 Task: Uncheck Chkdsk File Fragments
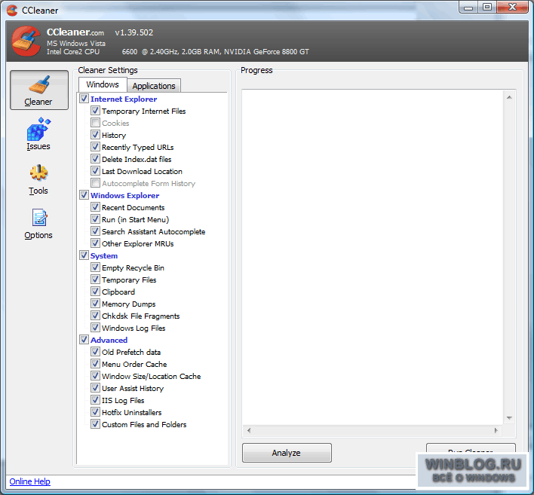point(95,316)
